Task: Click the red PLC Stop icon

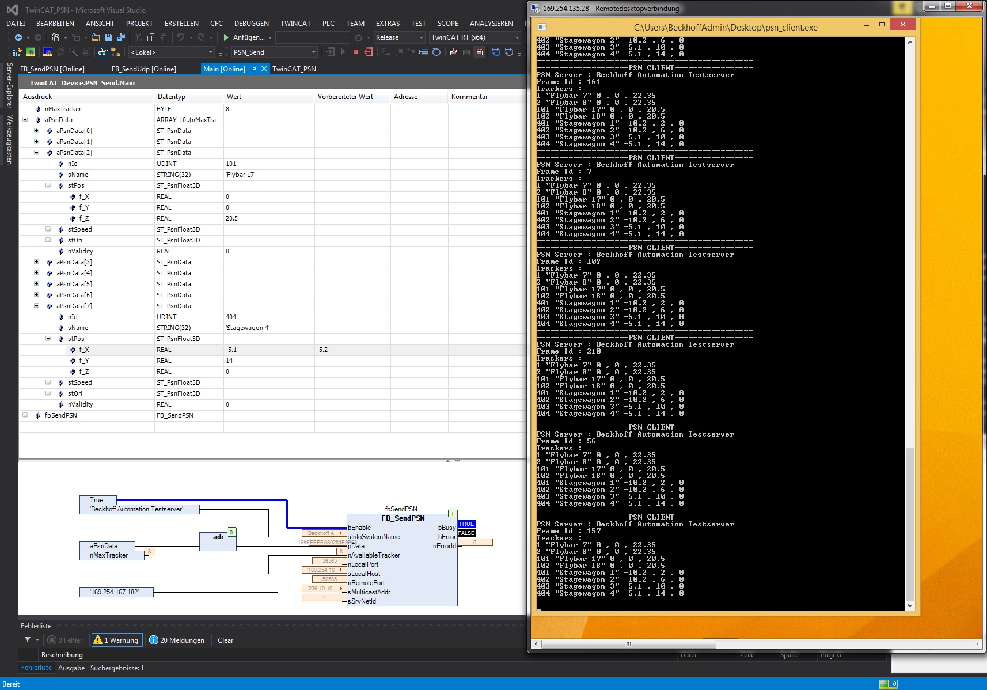Action: click(x=356, y=52)
